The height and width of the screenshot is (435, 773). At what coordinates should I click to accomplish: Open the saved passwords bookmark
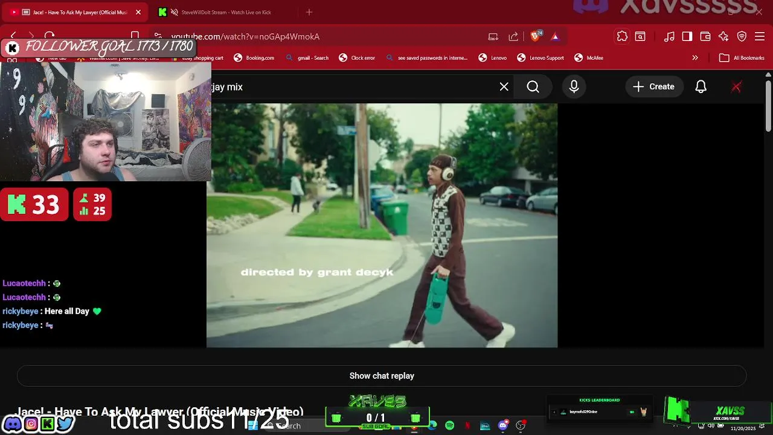coord(426,58)
